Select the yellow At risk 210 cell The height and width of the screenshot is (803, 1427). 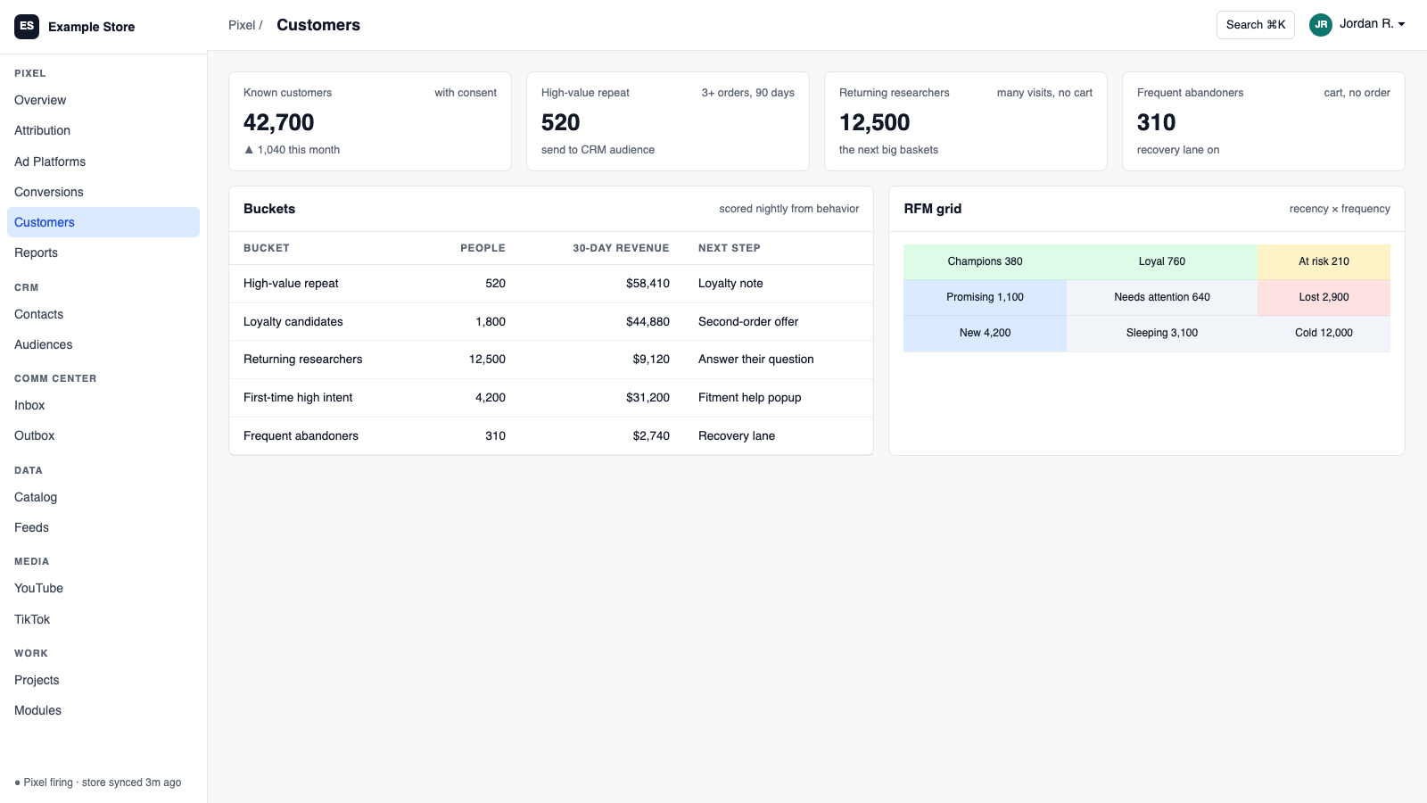click(x=1324, y=261)
